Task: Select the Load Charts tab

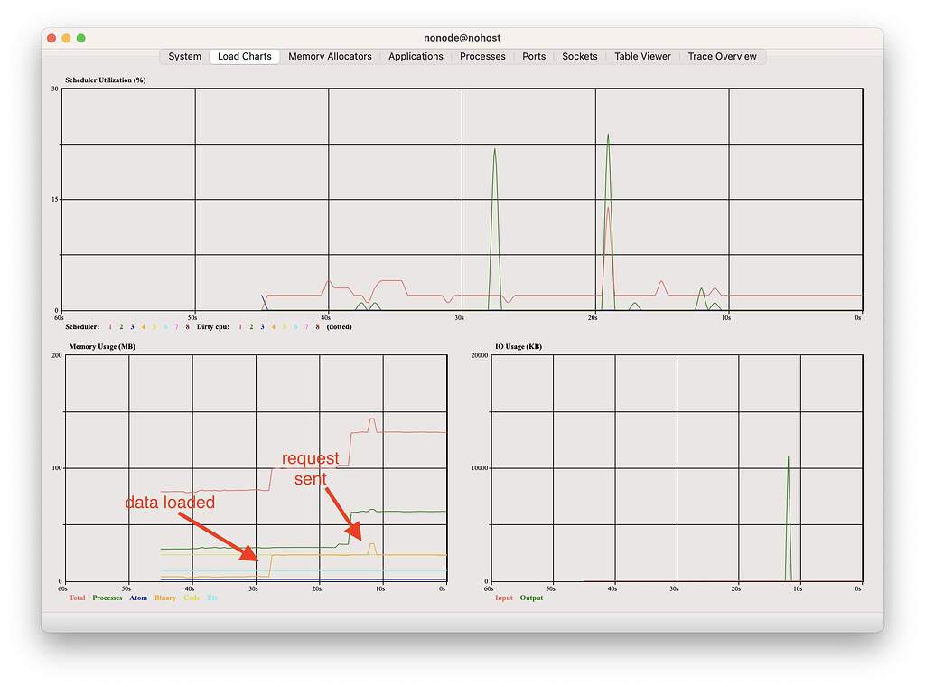Action: 244,56
